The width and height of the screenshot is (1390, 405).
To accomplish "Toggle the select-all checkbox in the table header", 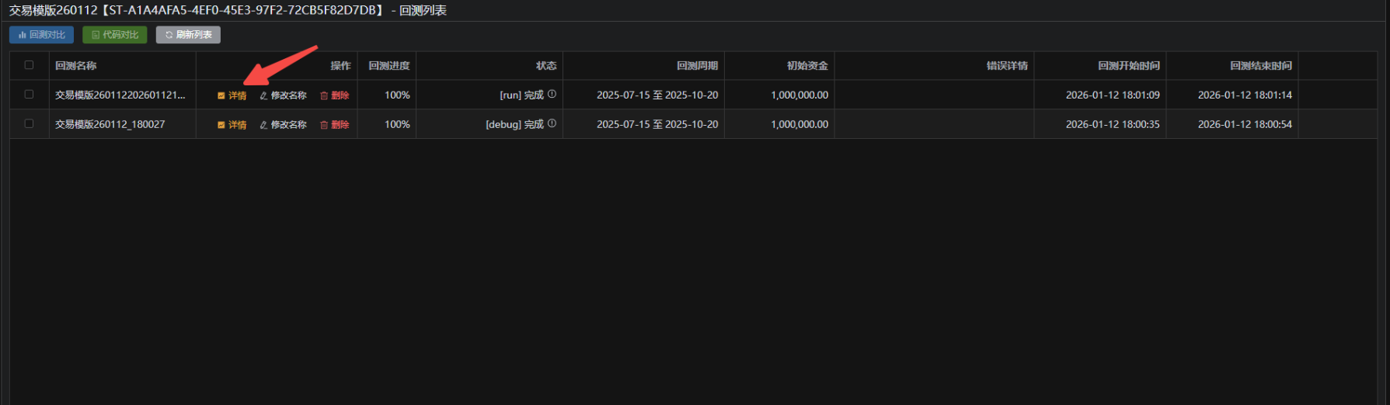I will coord(30,65).
